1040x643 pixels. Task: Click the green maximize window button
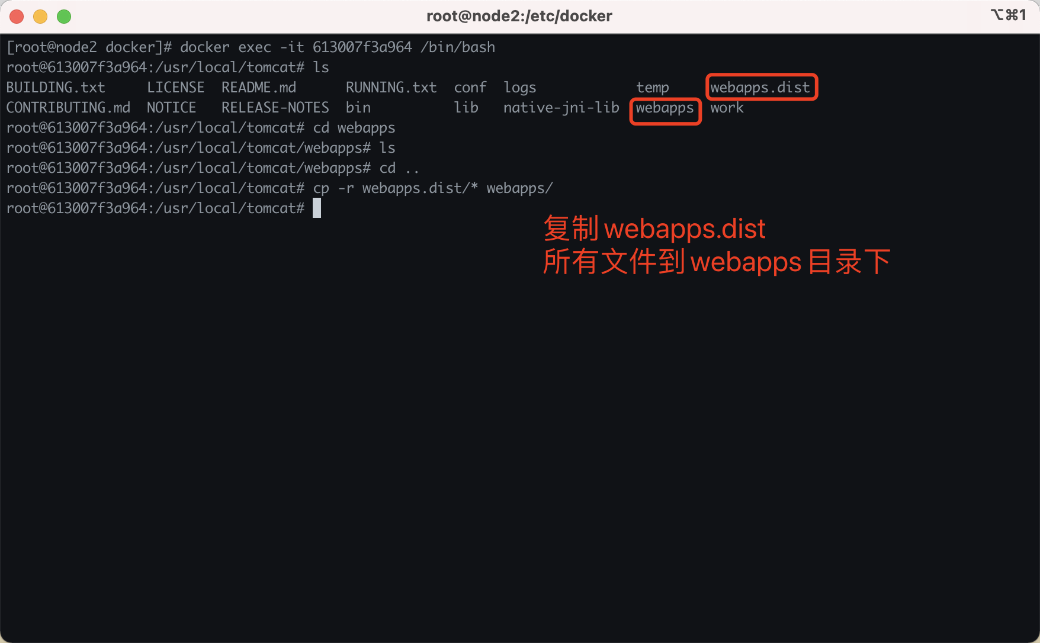pyautogui.click(x=64, y=17)
